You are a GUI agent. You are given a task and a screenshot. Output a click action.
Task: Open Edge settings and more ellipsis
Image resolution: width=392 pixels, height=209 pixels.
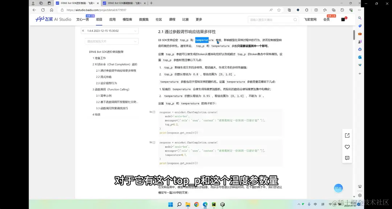359,10
